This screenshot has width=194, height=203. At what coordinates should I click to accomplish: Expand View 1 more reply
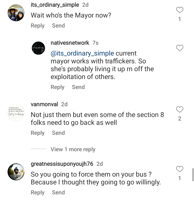(73, 149)
